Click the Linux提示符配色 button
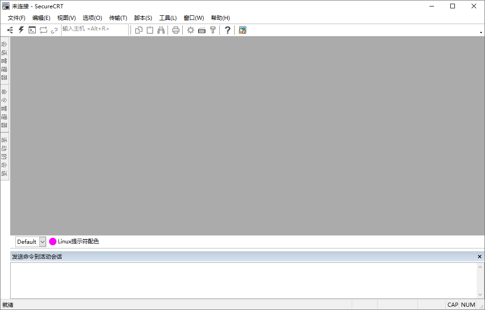This screenshot has height=310, width=485. coord(74,242)
